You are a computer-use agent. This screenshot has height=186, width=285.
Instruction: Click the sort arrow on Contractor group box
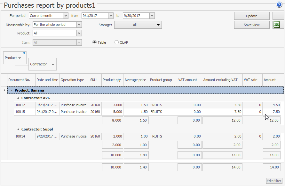tap(53, 64)
